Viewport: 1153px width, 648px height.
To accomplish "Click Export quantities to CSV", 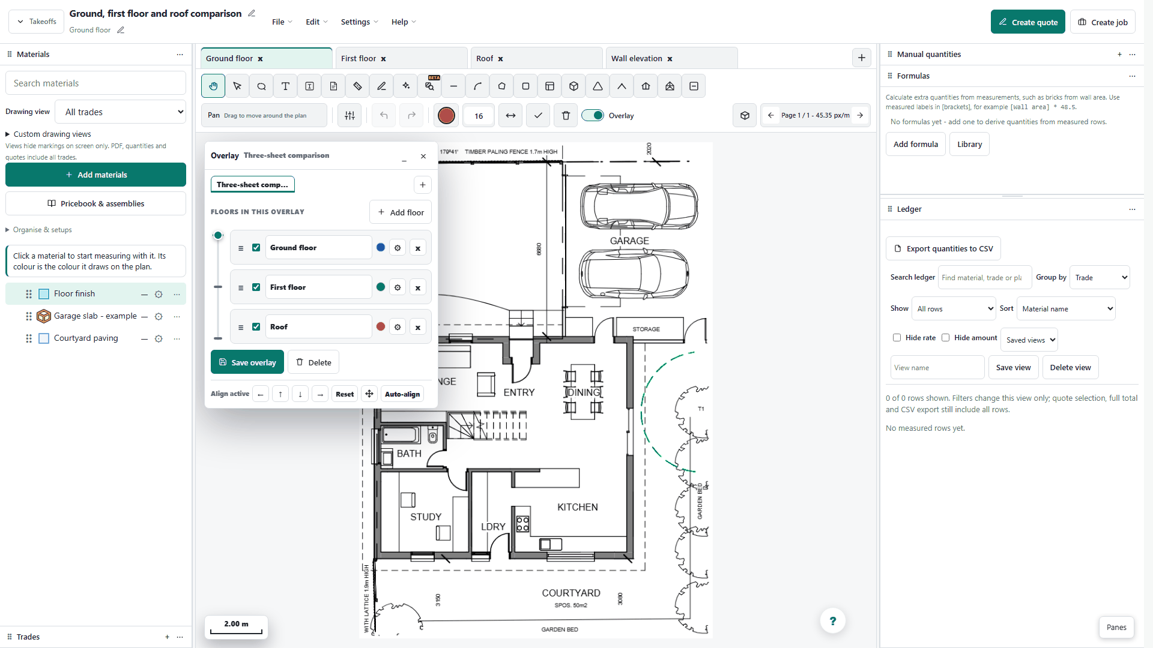I will 943,249.
